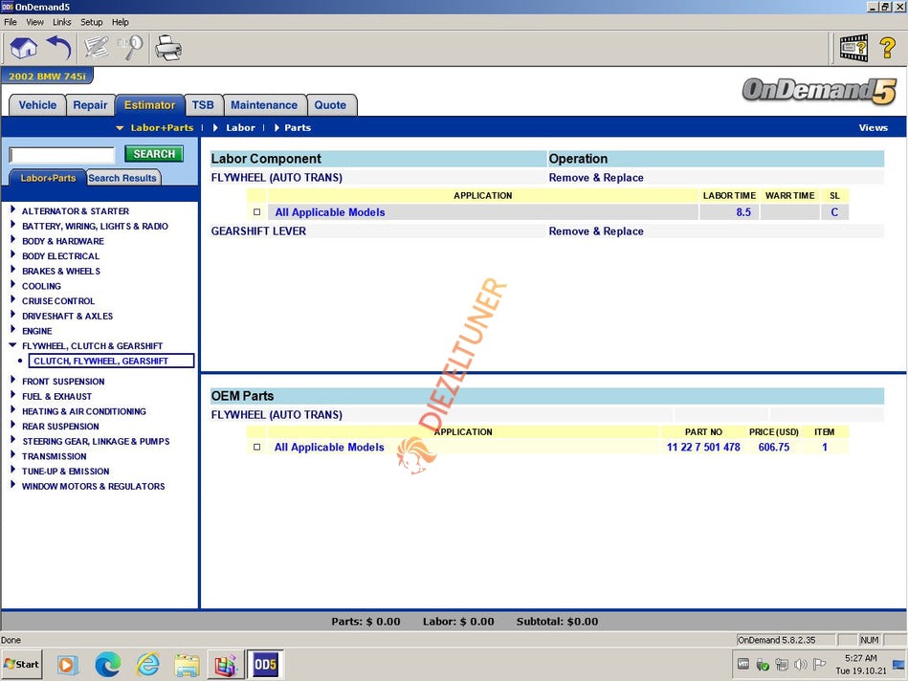Expand COOLING category
The width and height of the screenshot is (908, 681).
coord(12,285)
